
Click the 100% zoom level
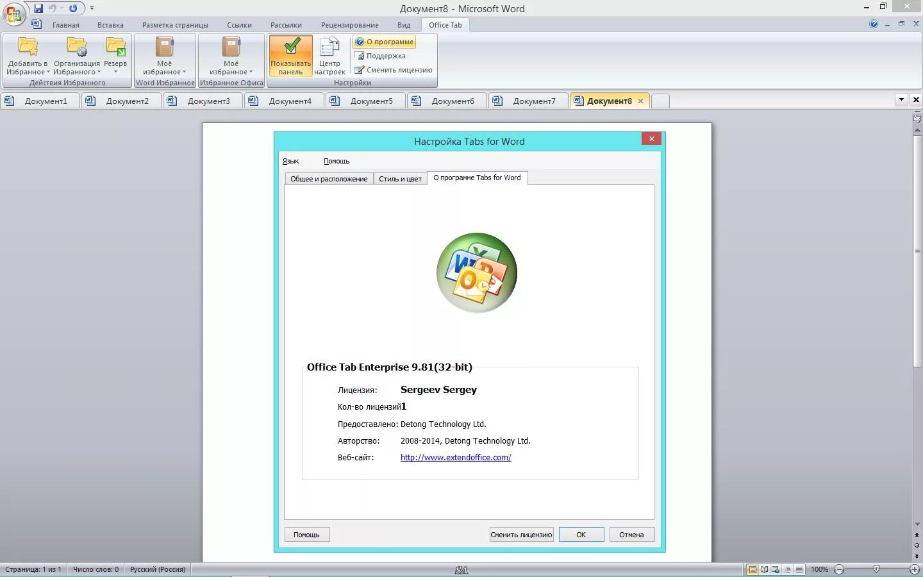click(x=819, y=569)
